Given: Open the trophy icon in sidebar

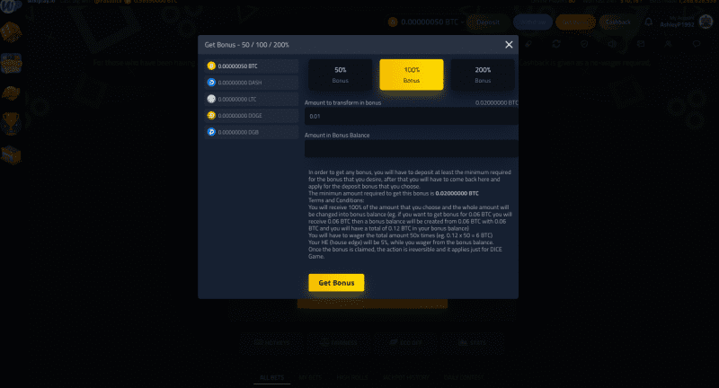Looking at the screenshot, I should coord(11,124).
